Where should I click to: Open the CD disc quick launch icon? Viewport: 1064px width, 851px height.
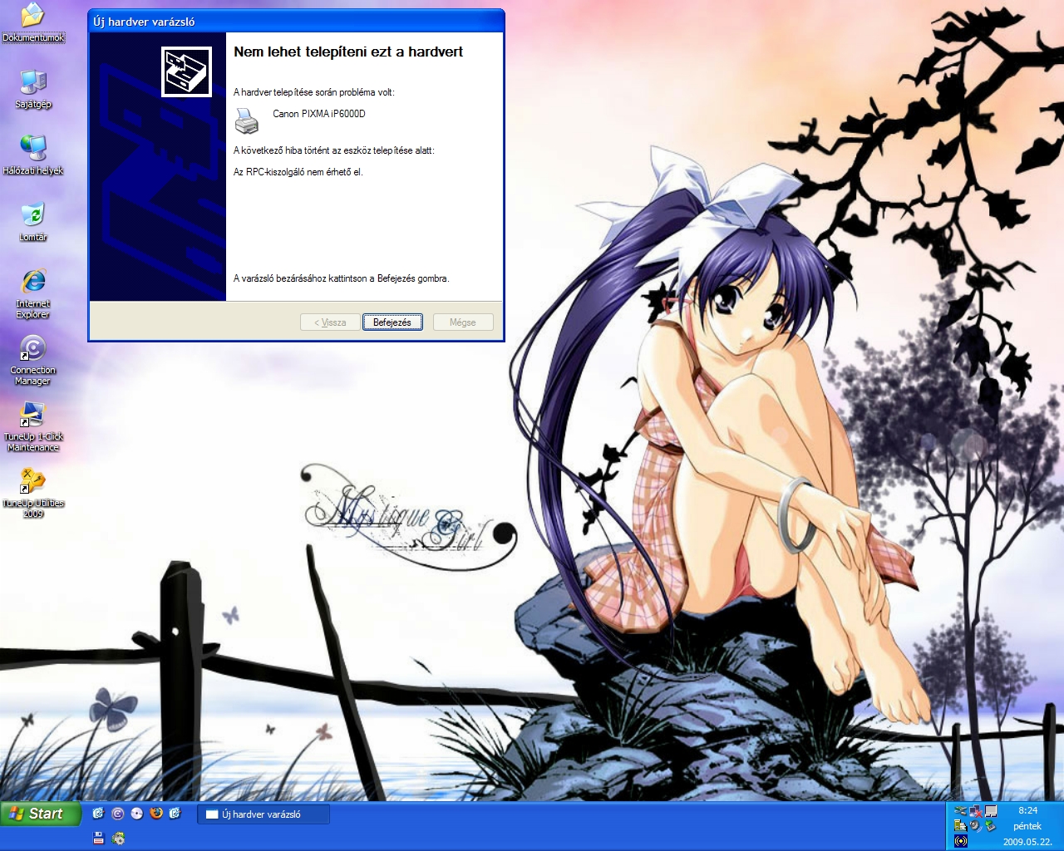pyautogui.click(x=137, y=813)
